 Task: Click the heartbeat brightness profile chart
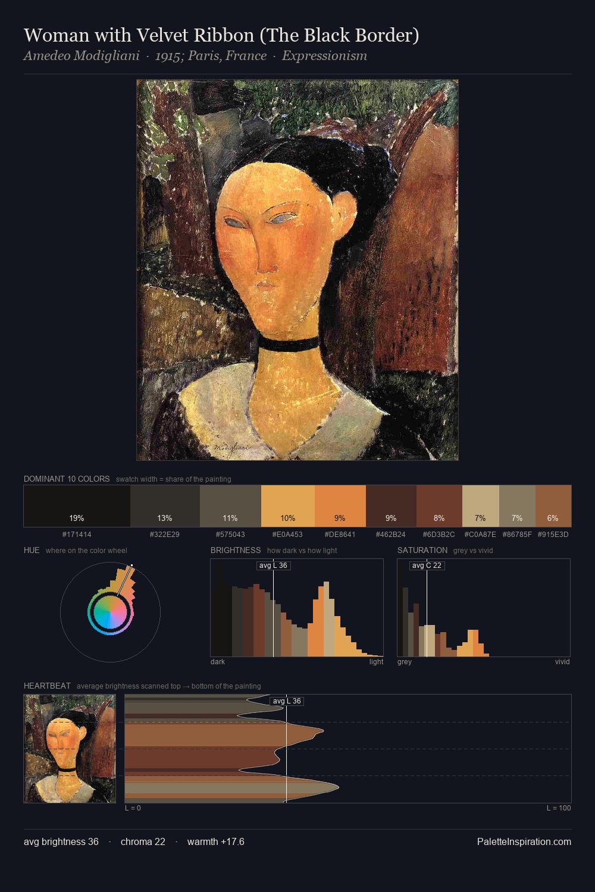pyautogui.click(x=348, y=749)
